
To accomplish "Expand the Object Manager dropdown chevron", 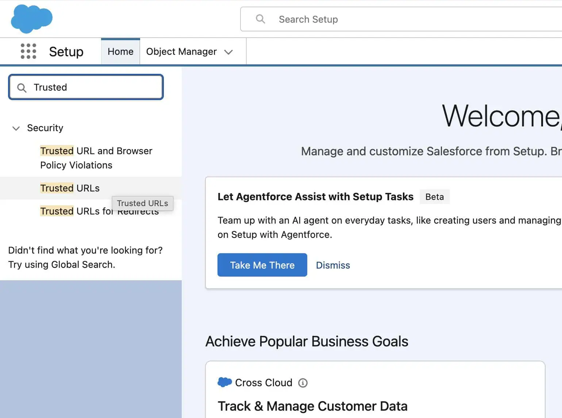I will coord(228,52).
